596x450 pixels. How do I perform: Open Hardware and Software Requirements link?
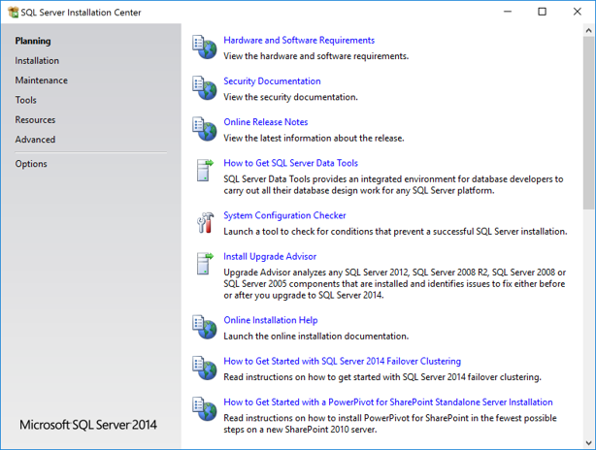coord(299,41)
